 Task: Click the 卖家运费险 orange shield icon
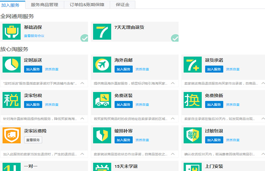11,135
